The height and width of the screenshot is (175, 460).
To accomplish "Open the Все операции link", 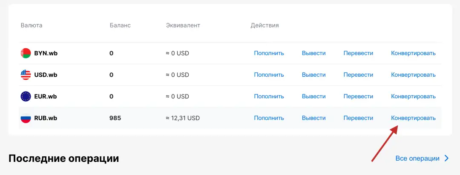I will tap(417, 158).
